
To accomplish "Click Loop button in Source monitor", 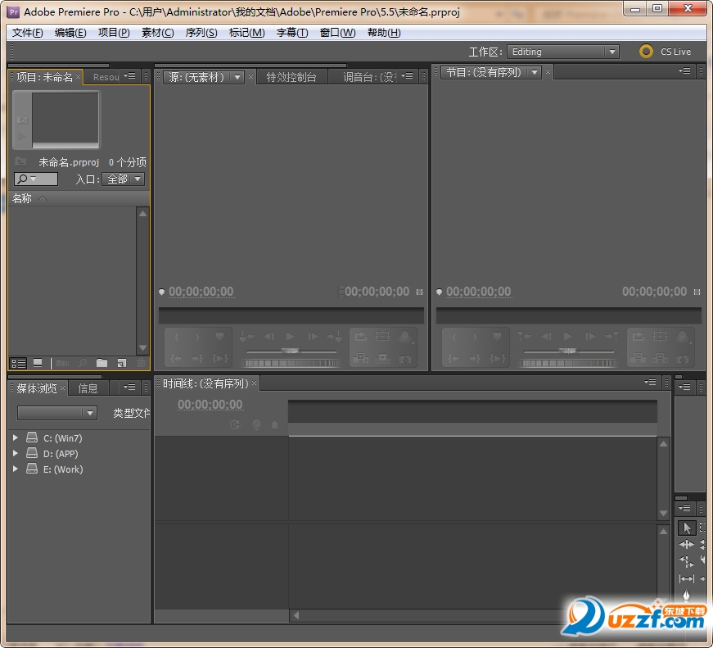I will pos(361,337).
